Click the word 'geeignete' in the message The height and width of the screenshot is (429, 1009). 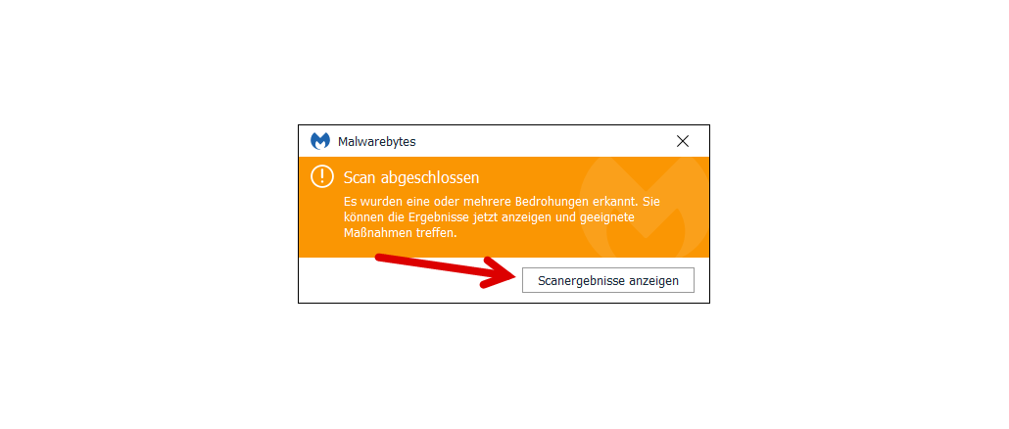(x=606, y=218)
